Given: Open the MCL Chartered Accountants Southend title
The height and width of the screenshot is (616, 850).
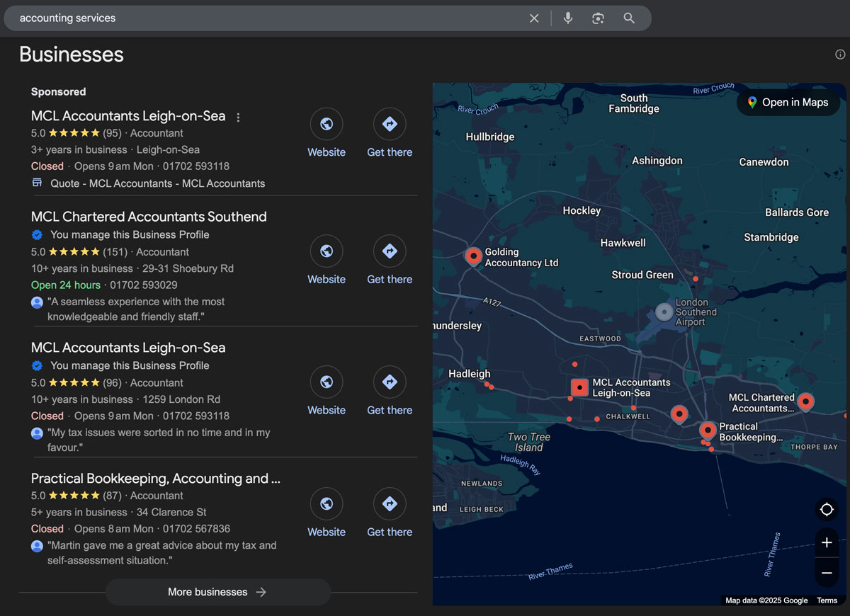Looking at the screenshot, I should [149, 217].
